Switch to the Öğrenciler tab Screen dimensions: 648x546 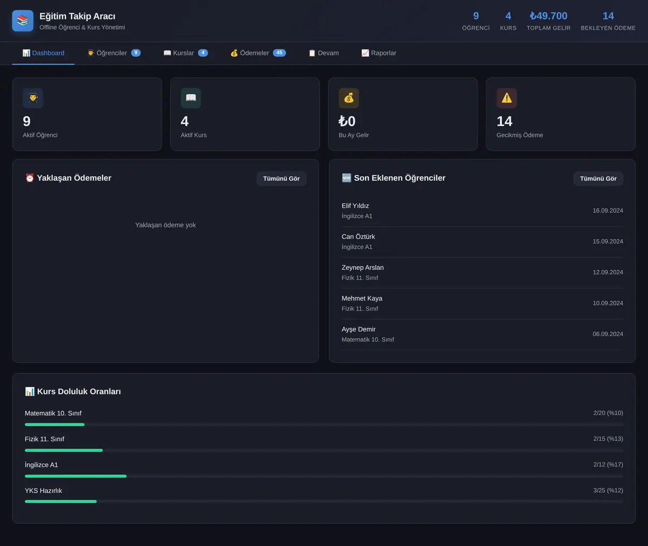114,53
